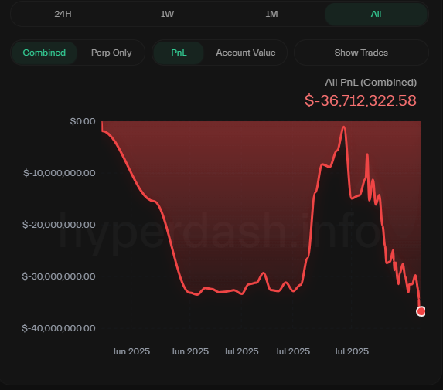Image resolution: width=443 pixels, height=390 pixels.
Task: Switch to Perp Only view
Action: click(111, 53)
